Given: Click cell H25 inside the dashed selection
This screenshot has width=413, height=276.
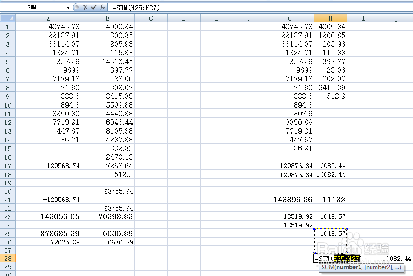Looking at the screenshot, I should (x=331, y=233).
